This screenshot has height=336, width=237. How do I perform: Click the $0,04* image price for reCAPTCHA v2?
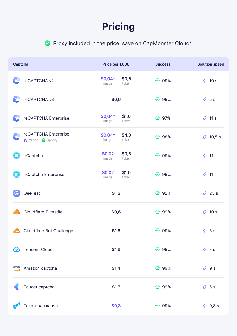(x=108, y=79)
